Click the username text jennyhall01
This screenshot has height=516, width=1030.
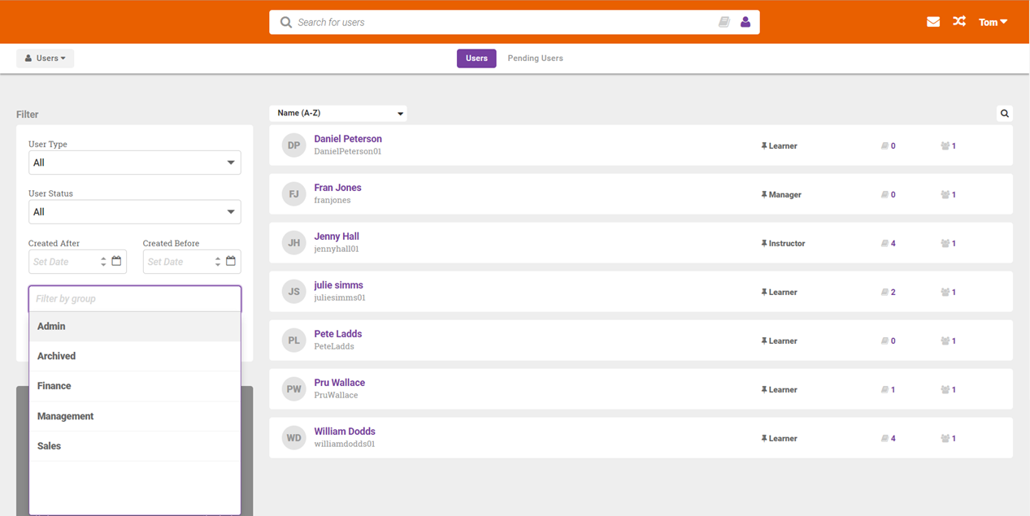(x=337, y=249)
